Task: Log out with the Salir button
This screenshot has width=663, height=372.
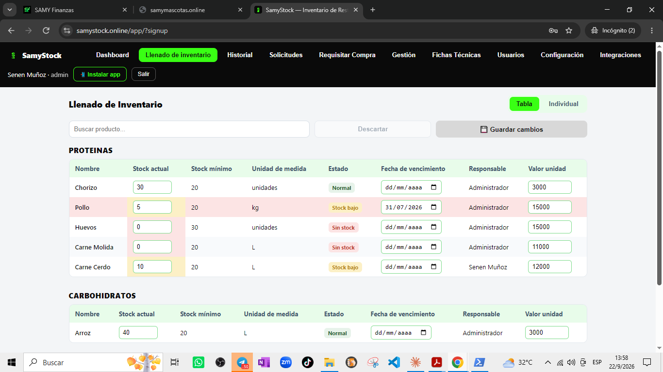Action: (x=144, y=74)
